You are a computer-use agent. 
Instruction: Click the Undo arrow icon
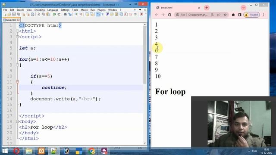tap(54, 14)
